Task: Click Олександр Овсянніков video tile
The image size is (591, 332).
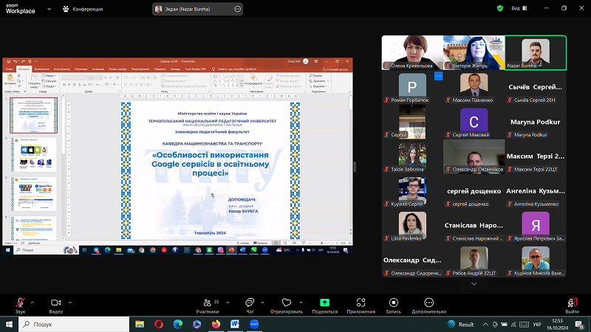Action: pos(474,156)
